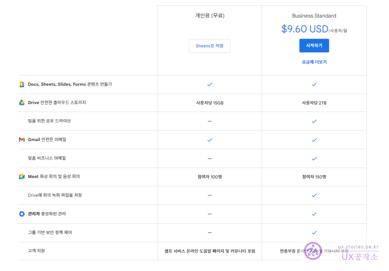389x271 pixels.
Task: Open the 요금제 더보기 link
Action: [x=314, y=62]
